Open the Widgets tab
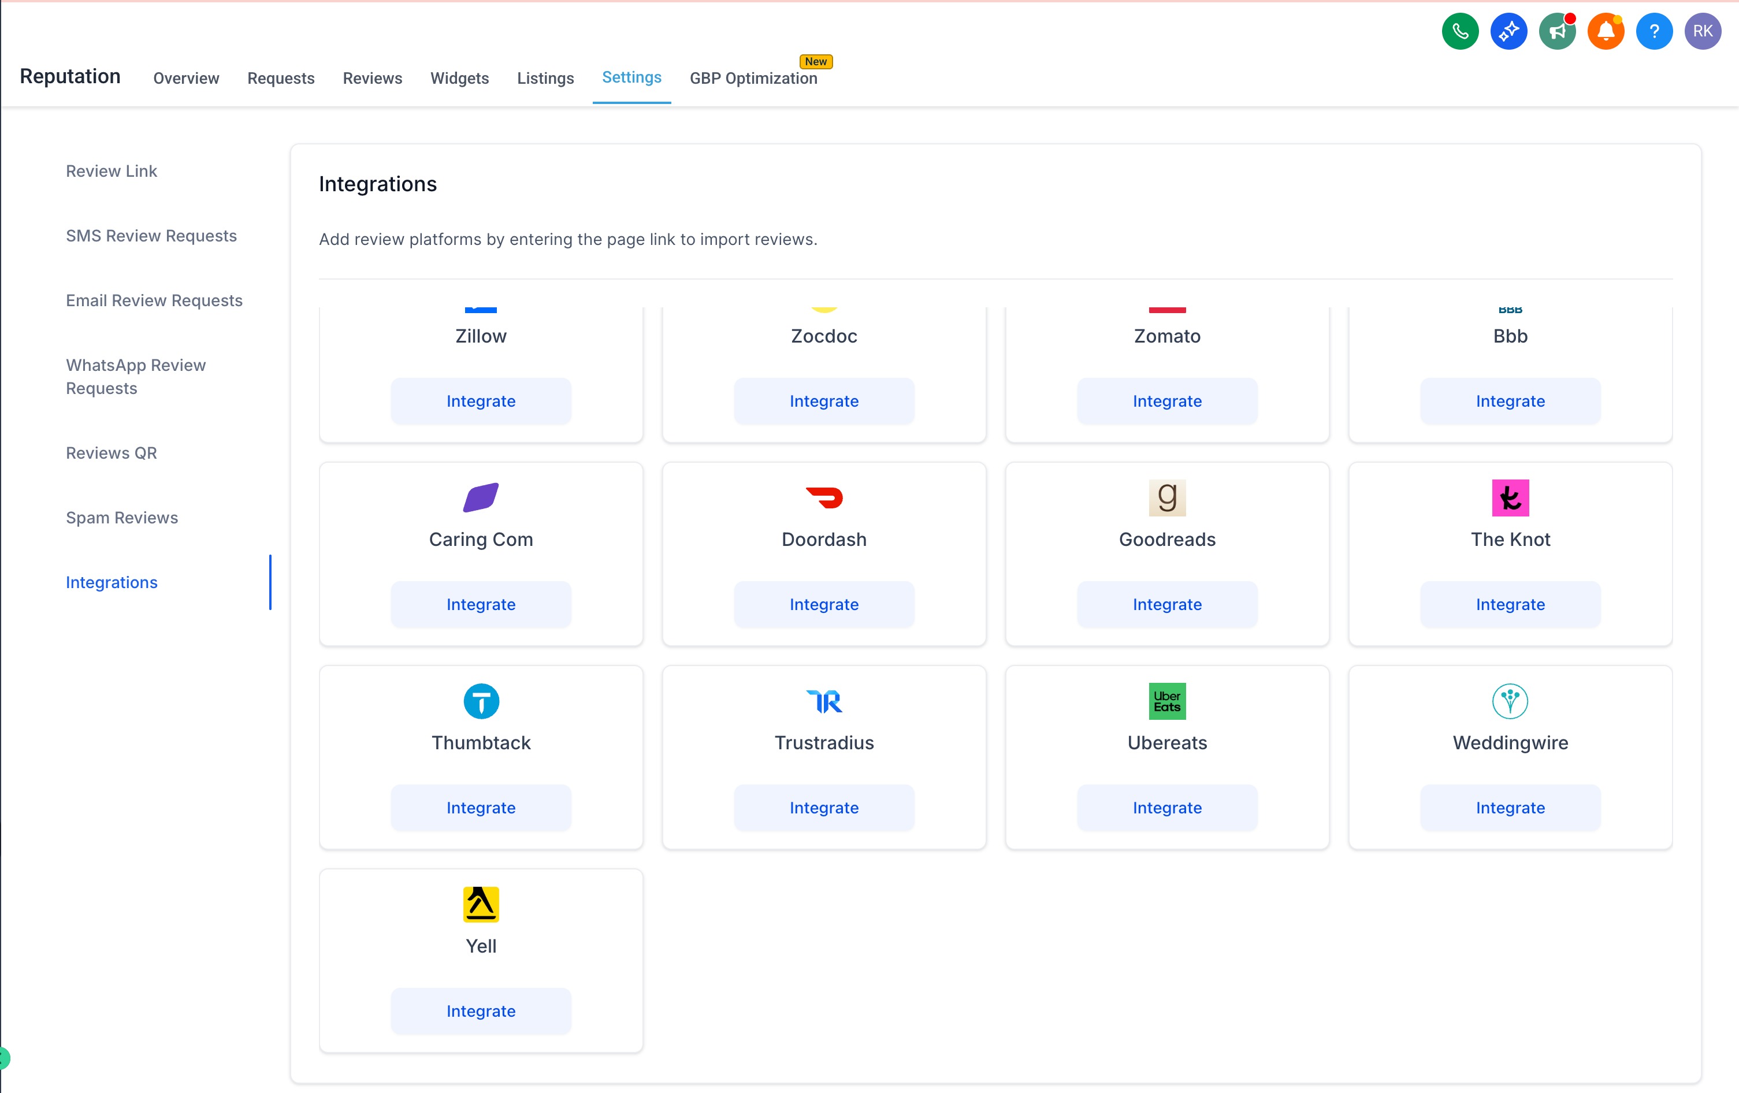The image size is (1739, 1093). 459,78
